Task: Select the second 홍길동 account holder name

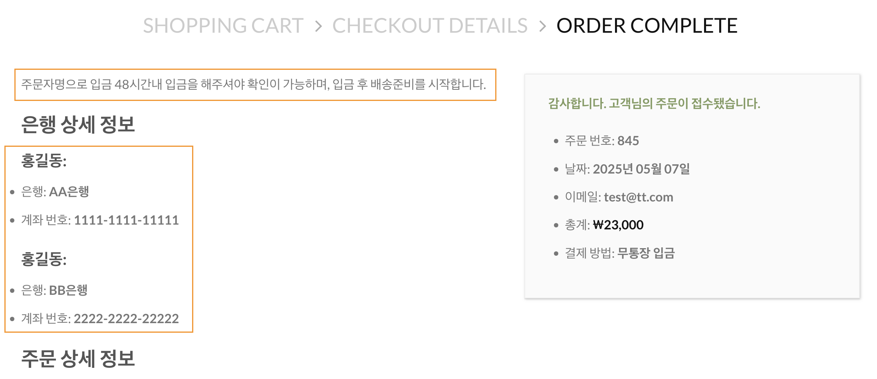Action: [44, 259]
